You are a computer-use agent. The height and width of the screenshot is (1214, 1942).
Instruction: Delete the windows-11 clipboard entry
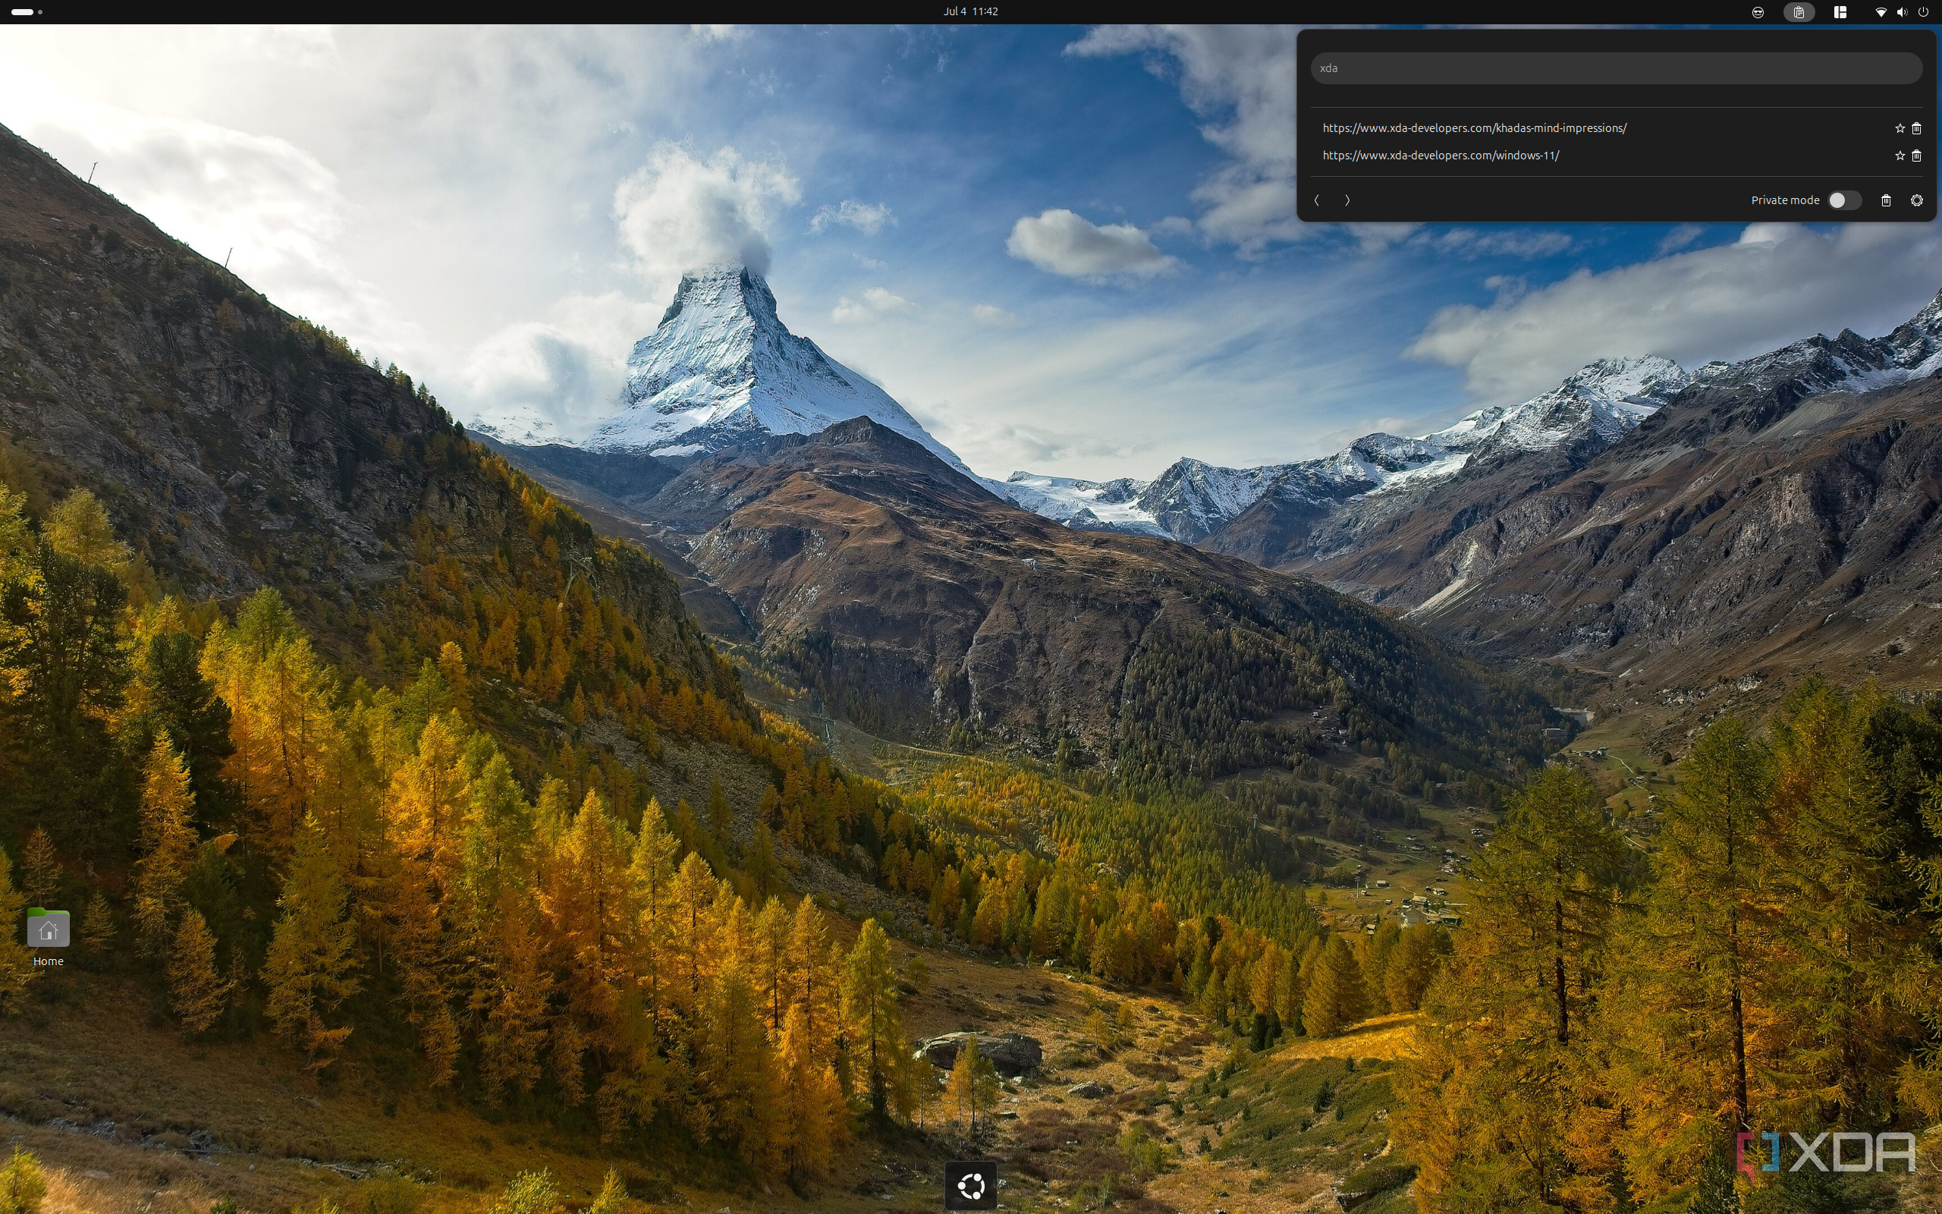pos(1916,156)
